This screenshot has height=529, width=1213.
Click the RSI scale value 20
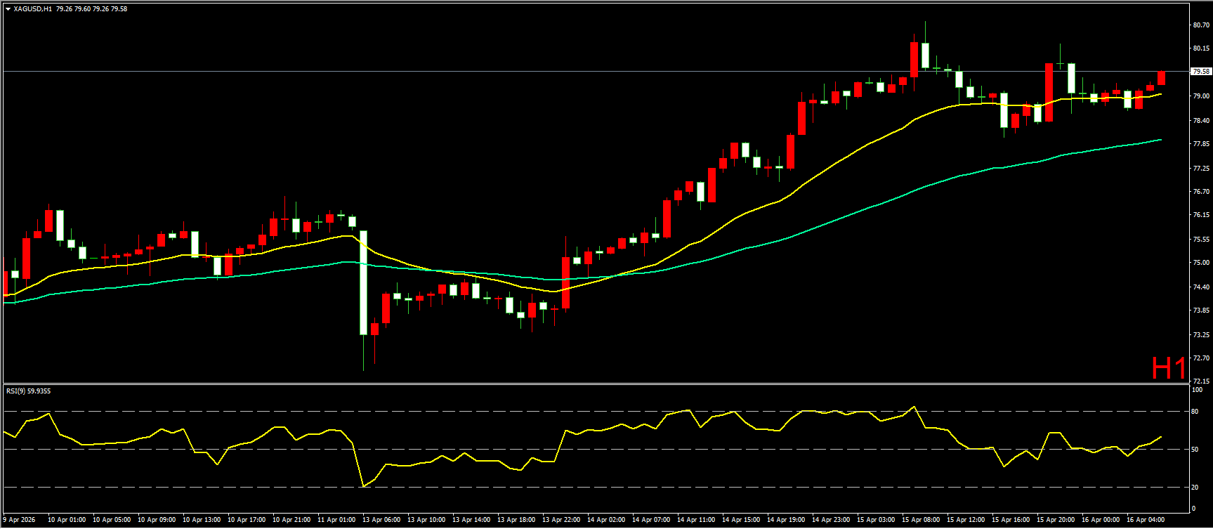pyautogui.click(x=1195, y=487)
